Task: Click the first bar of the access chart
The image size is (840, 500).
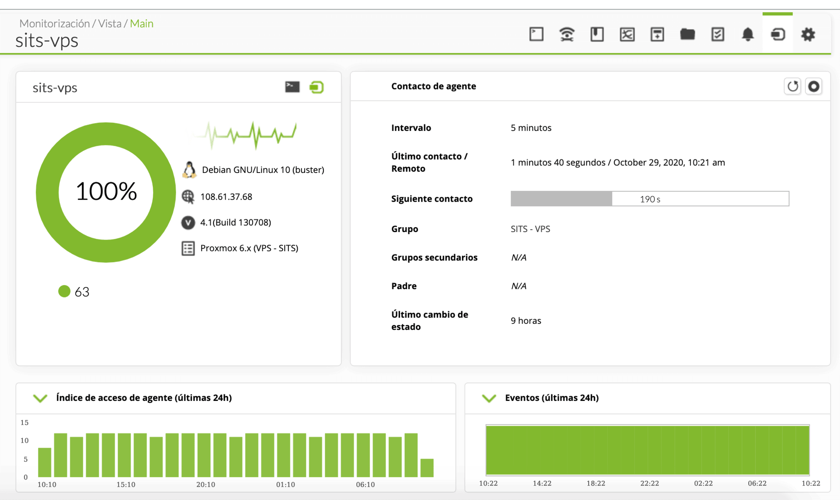Action: [45, 462]
